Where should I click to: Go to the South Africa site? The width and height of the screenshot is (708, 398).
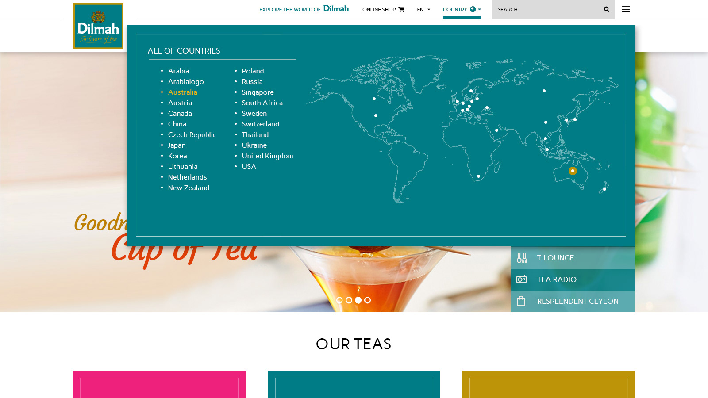point(262,103)
